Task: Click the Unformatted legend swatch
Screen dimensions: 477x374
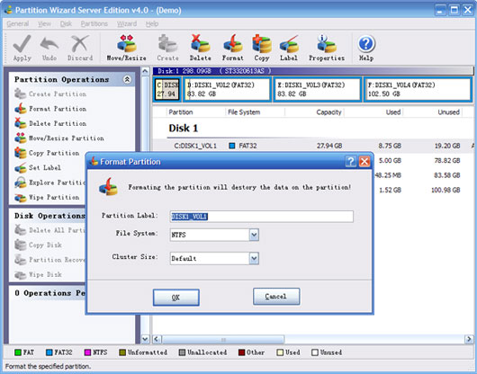Action: tap(122, 352)
